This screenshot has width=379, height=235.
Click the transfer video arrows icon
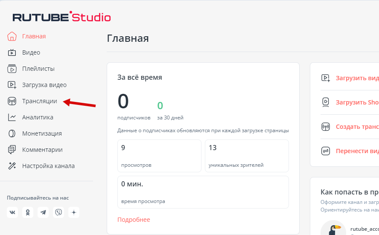(326, 151)
